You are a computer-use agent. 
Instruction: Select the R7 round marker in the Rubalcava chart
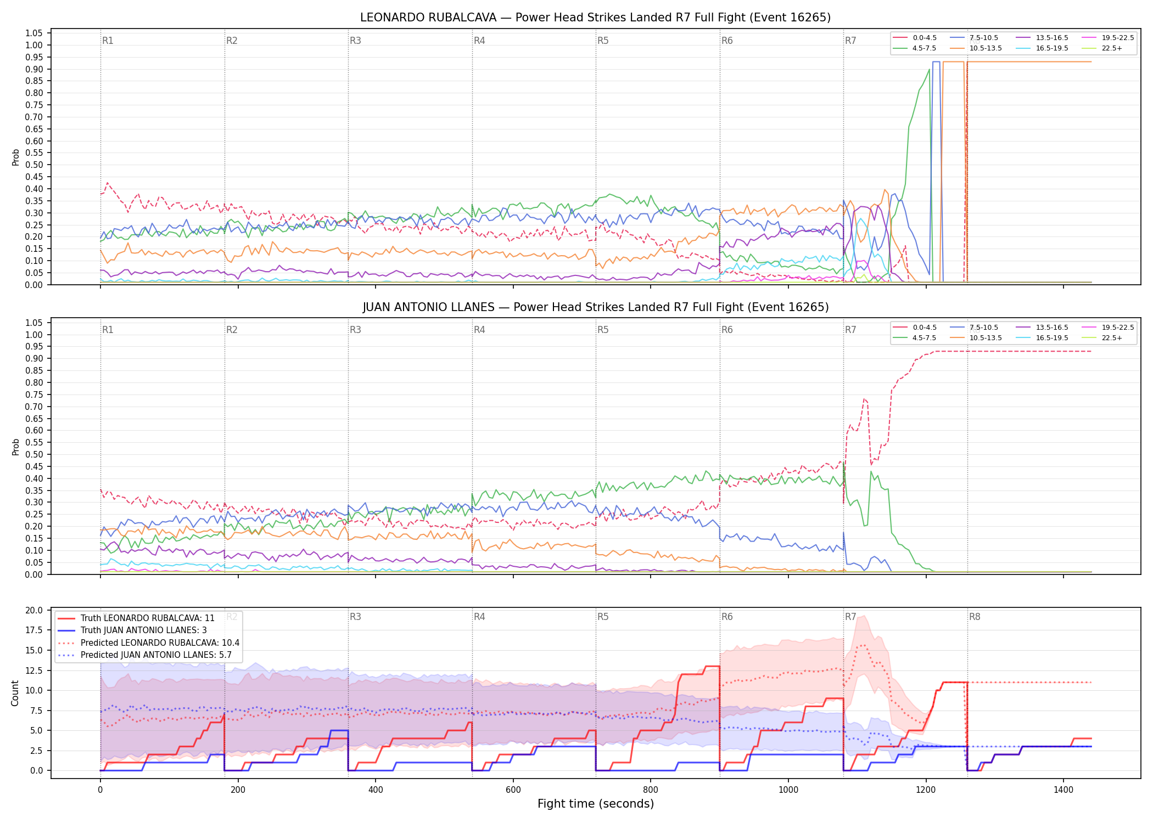(x=850, y=41)
